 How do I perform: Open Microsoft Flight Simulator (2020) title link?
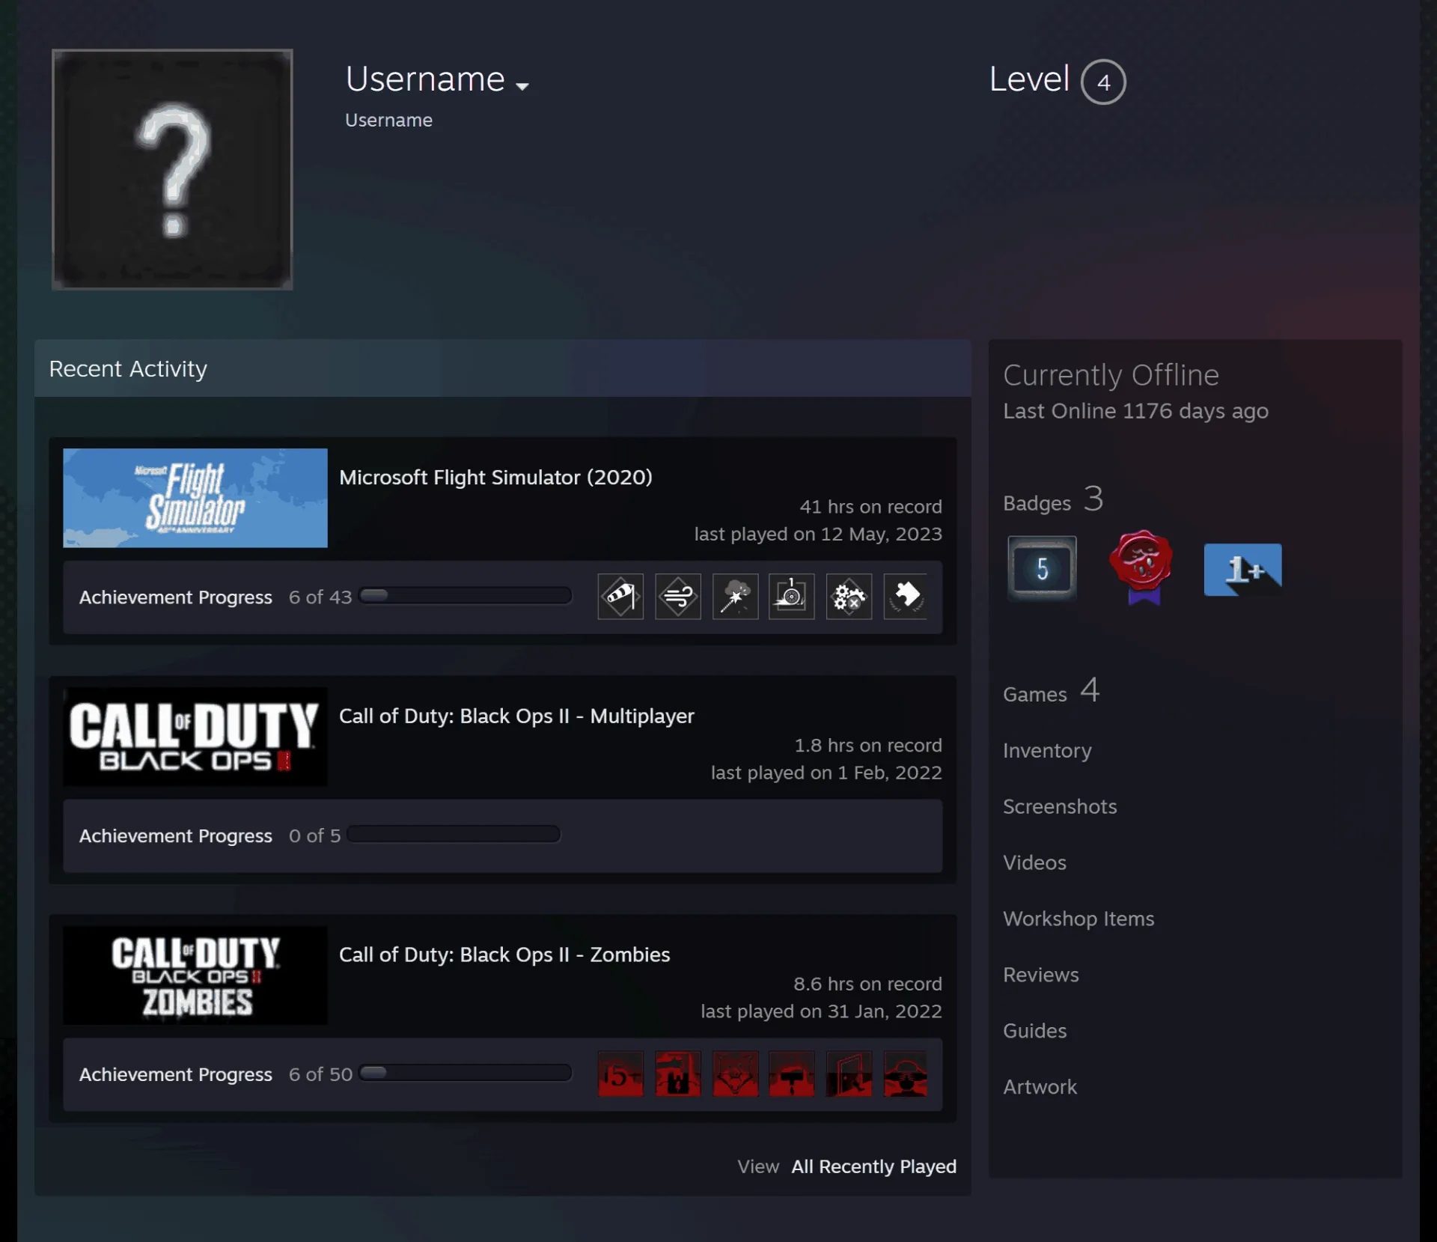tap(495, 478)
